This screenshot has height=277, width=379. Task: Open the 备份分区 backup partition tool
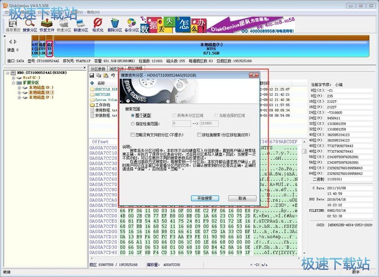[132, 25]
